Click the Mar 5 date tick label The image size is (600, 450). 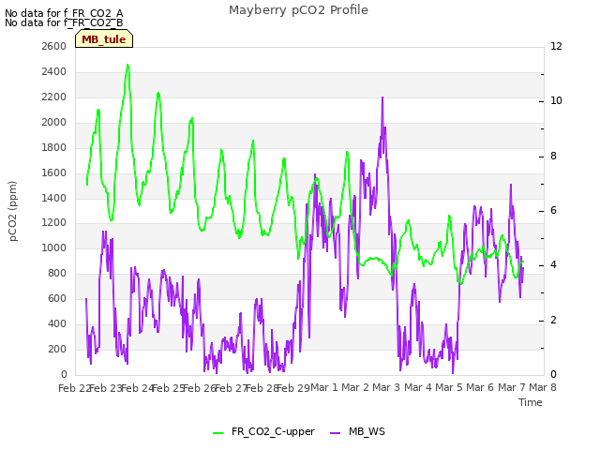click(449, 387)
